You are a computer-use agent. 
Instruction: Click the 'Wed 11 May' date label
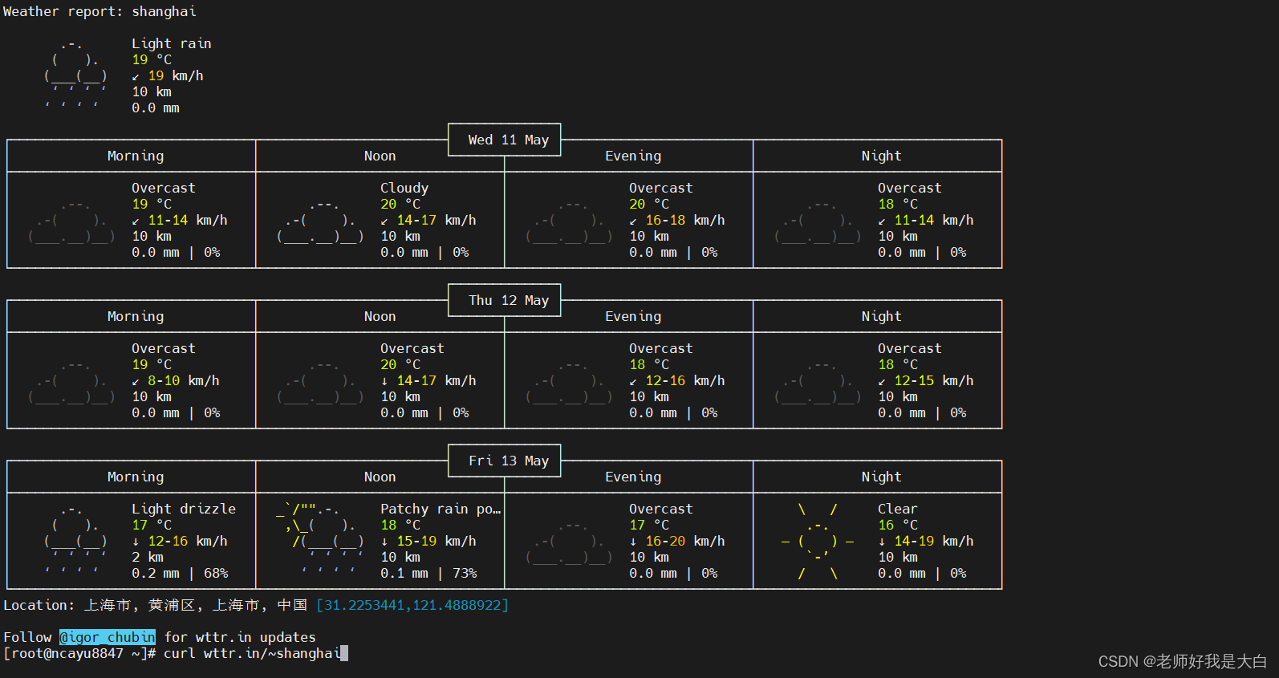509,140
